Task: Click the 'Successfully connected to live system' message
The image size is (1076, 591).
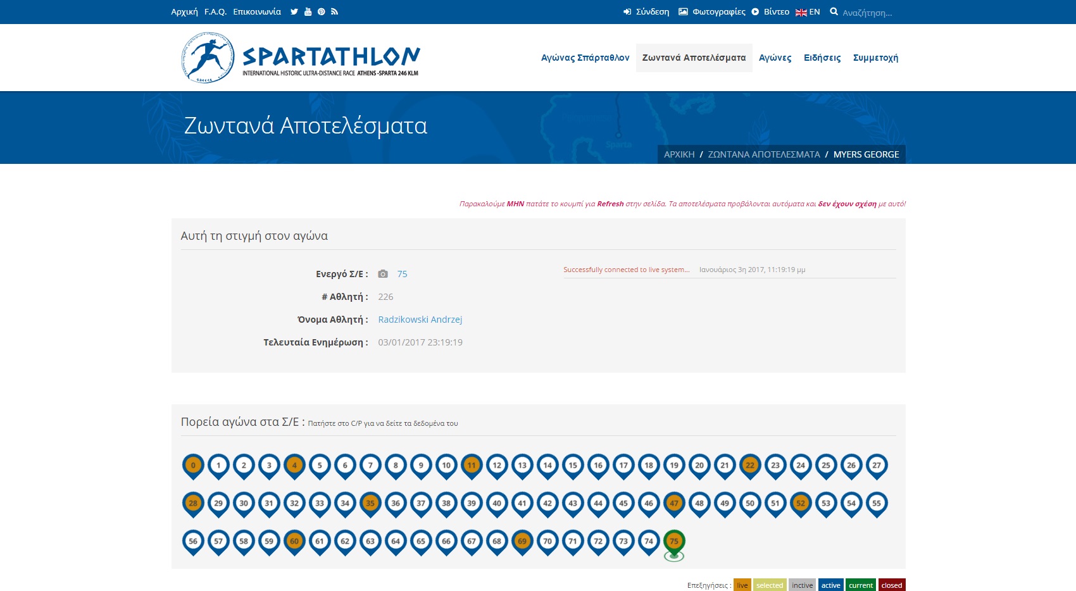Action: pyautogui.click(x=627, y=270)
